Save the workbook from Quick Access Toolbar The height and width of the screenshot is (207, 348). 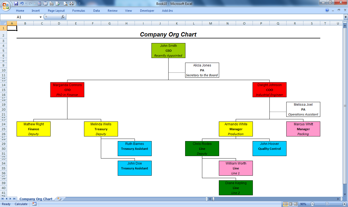[17, 4]
